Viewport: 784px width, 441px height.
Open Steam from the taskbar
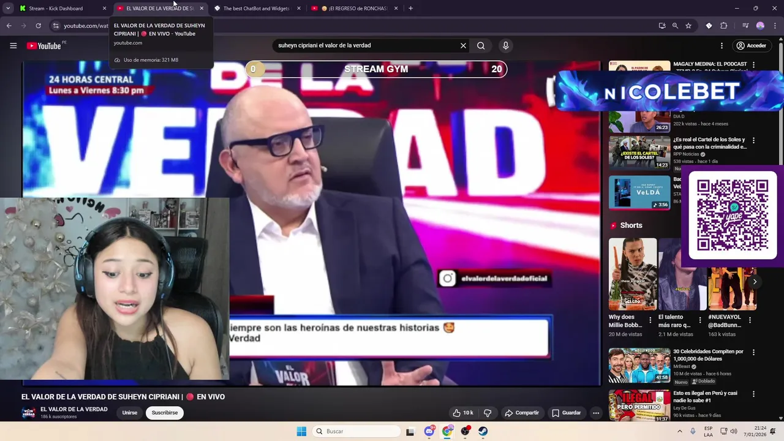(x=483, y=431)
